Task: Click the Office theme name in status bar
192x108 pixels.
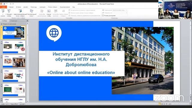Action: tap(14, 104)
